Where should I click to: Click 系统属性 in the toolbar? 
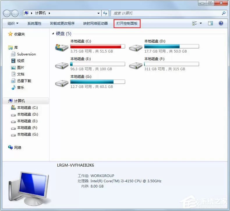click(34, 24)
